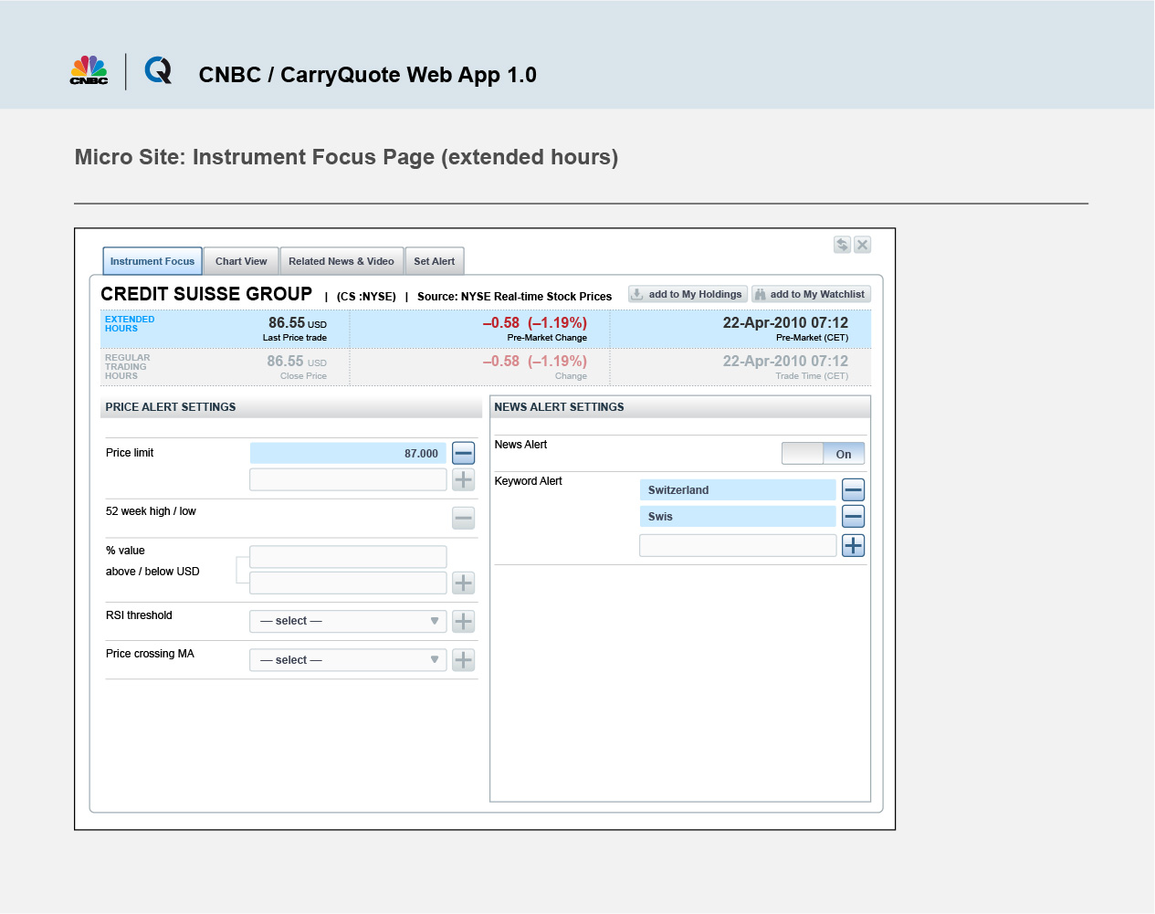
Task: Add the % value alert with the plus icon
Action: (x=463, y=583)
